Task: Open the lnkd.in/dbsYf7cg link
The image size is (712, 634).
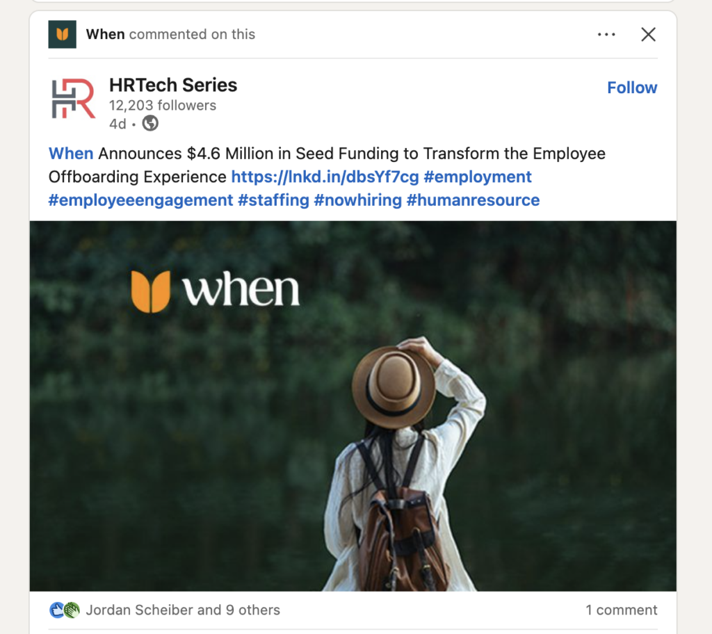Action: point(325,177)
